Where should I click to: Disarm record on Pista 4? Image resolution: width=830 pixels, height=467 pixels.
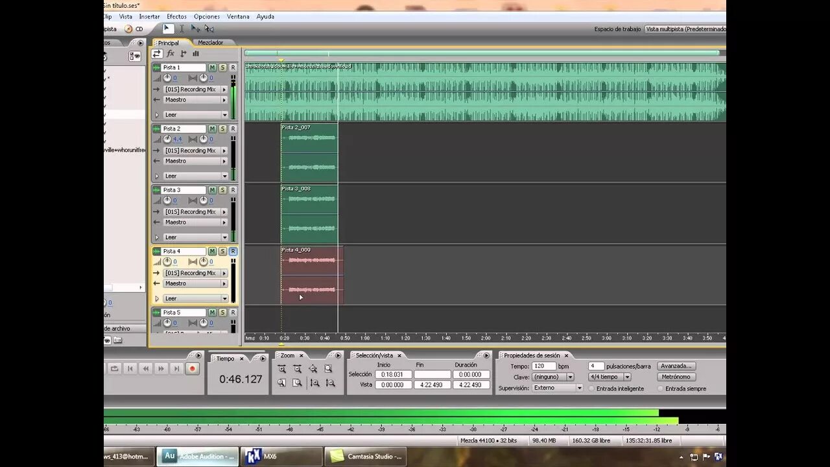pos(233,251)
